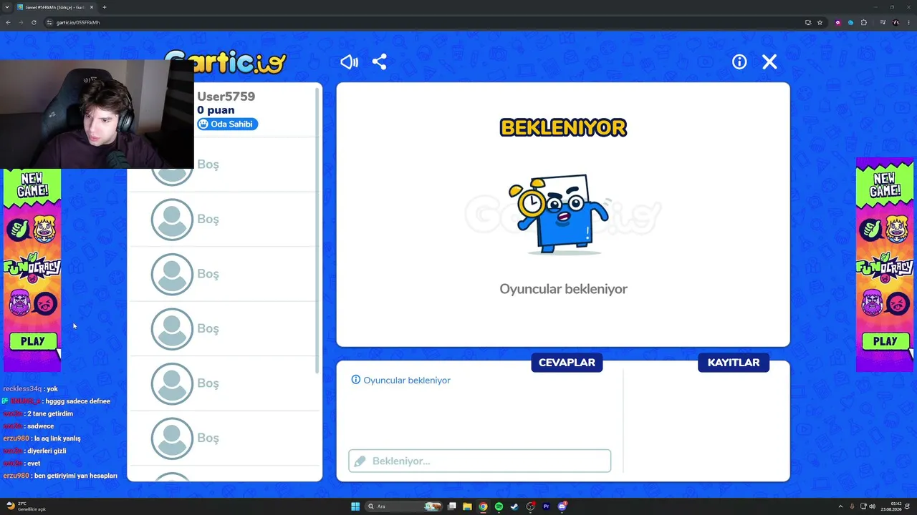Open Spotify from the taskbar
The image size is (917, 515).
point(499,506)
